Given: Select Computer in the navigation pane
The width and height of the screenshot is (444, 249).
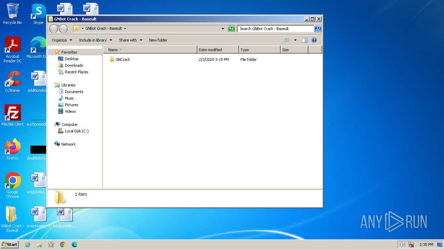Looking at the screenshot, I should point(69,124).
